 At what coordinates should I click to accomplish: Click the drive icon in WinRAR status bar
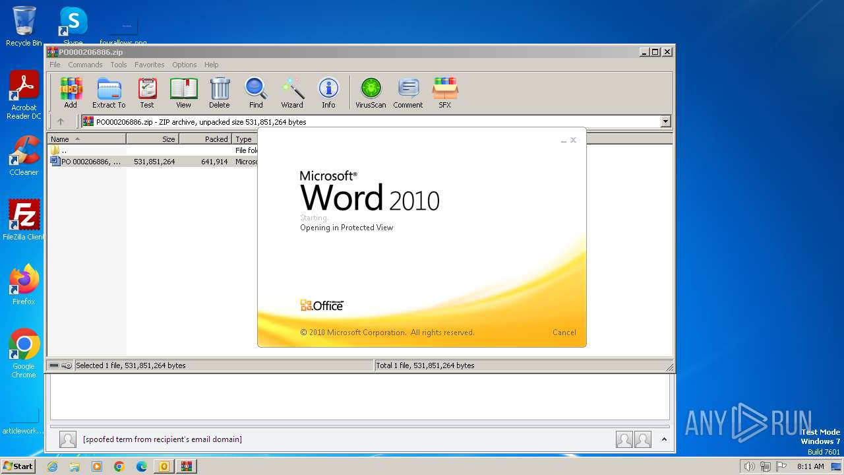(54, 365)
